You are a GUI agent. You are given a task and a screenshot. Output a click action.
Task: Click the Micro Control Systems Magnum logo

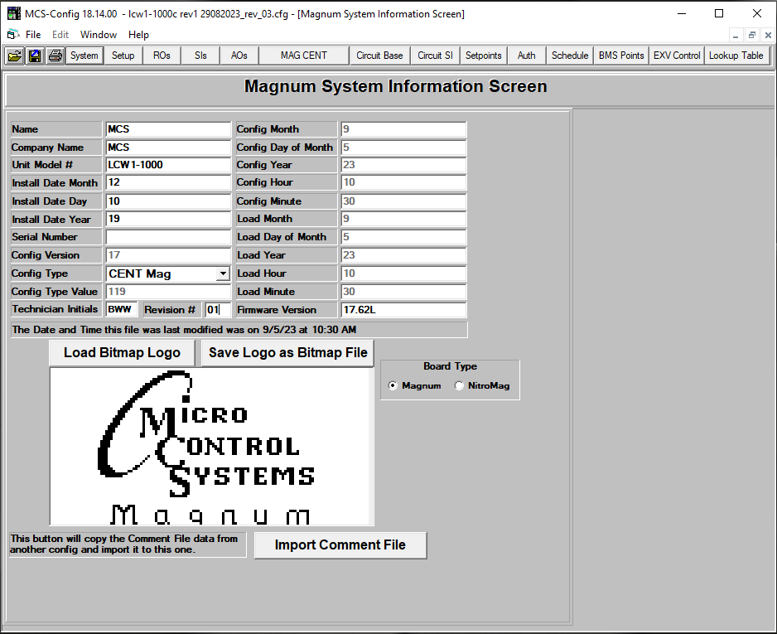pyautogui.click(x=211, y=446)
